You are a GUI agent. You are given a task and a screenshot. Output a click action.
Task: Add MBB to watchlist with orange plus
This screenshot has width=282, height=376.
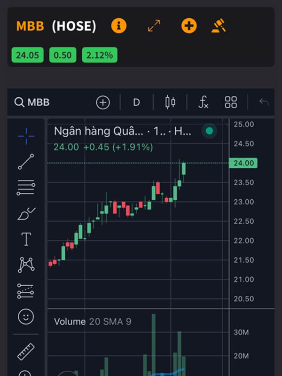point(189,26)
